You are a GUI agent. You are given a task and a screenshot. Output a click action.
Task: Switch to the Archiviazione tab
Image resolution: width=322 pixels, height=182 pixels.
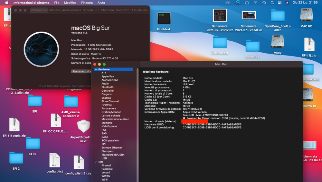(72, 10)
